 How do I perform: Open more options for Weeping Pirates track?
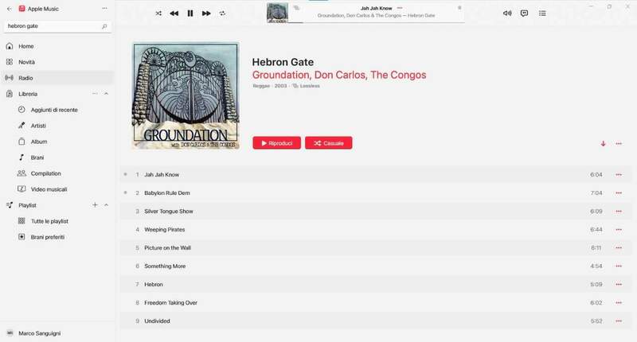pos(619,230)
